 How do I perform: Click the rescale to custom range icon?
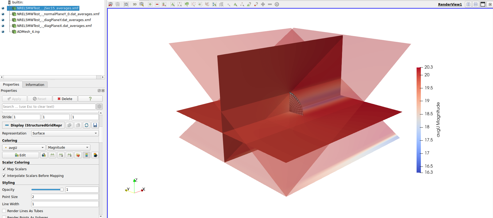[x=61, y=155]
